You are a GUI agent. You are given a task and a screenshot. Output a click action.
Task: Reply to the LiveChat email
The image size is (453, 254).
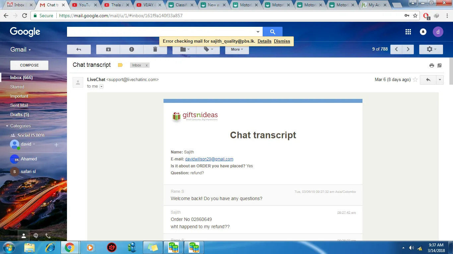[428, 80]
